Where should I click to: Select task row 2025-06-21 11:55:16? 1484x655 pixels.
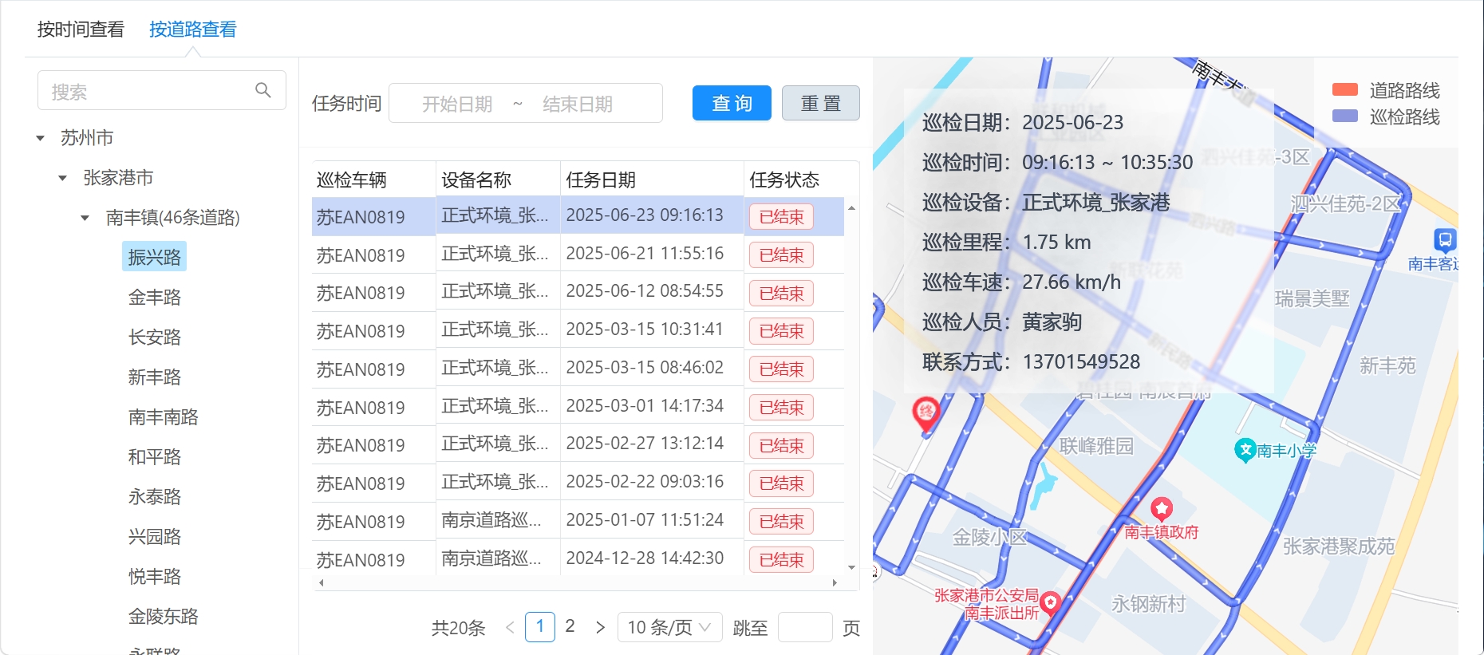tap(578, 255)
